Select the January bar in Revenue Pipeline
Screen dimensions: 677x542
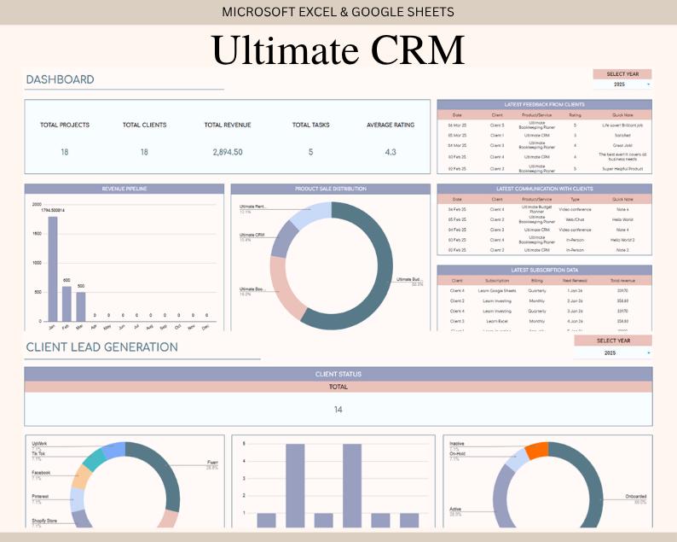coord(53,269)
